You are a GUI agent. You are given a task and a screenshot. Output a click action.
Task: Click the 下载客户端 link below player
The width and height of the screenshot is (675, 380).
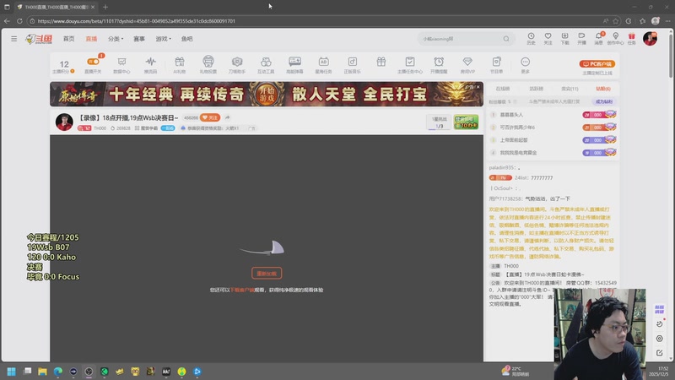tap(242, 290)
